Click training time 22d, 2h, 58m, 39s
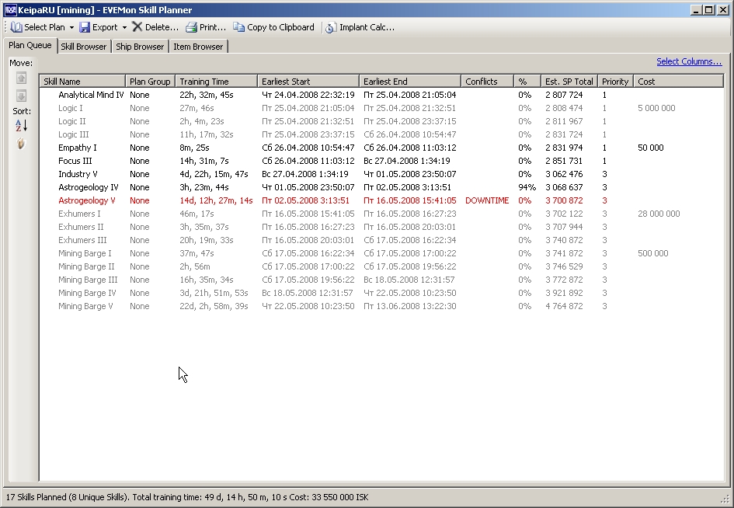734x508 pixels. [x=214, y=306]
